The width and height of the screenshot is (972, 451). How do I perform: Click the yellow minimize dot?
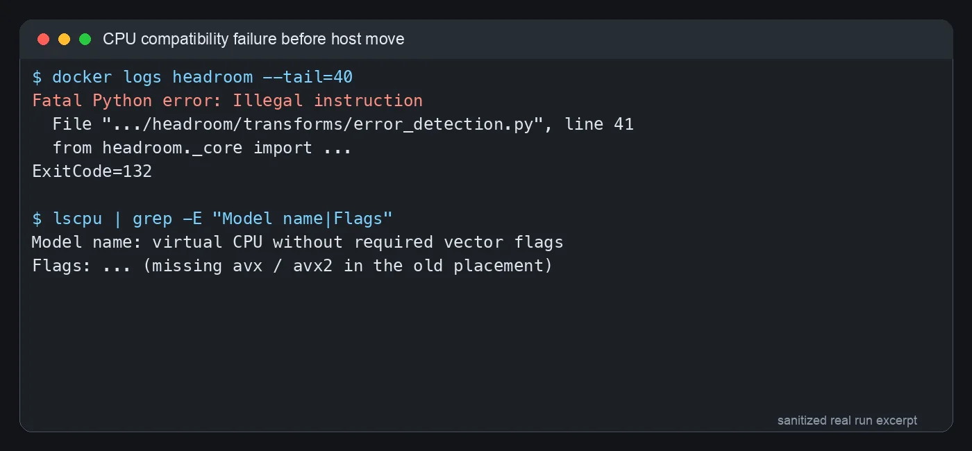click(65, 40)
